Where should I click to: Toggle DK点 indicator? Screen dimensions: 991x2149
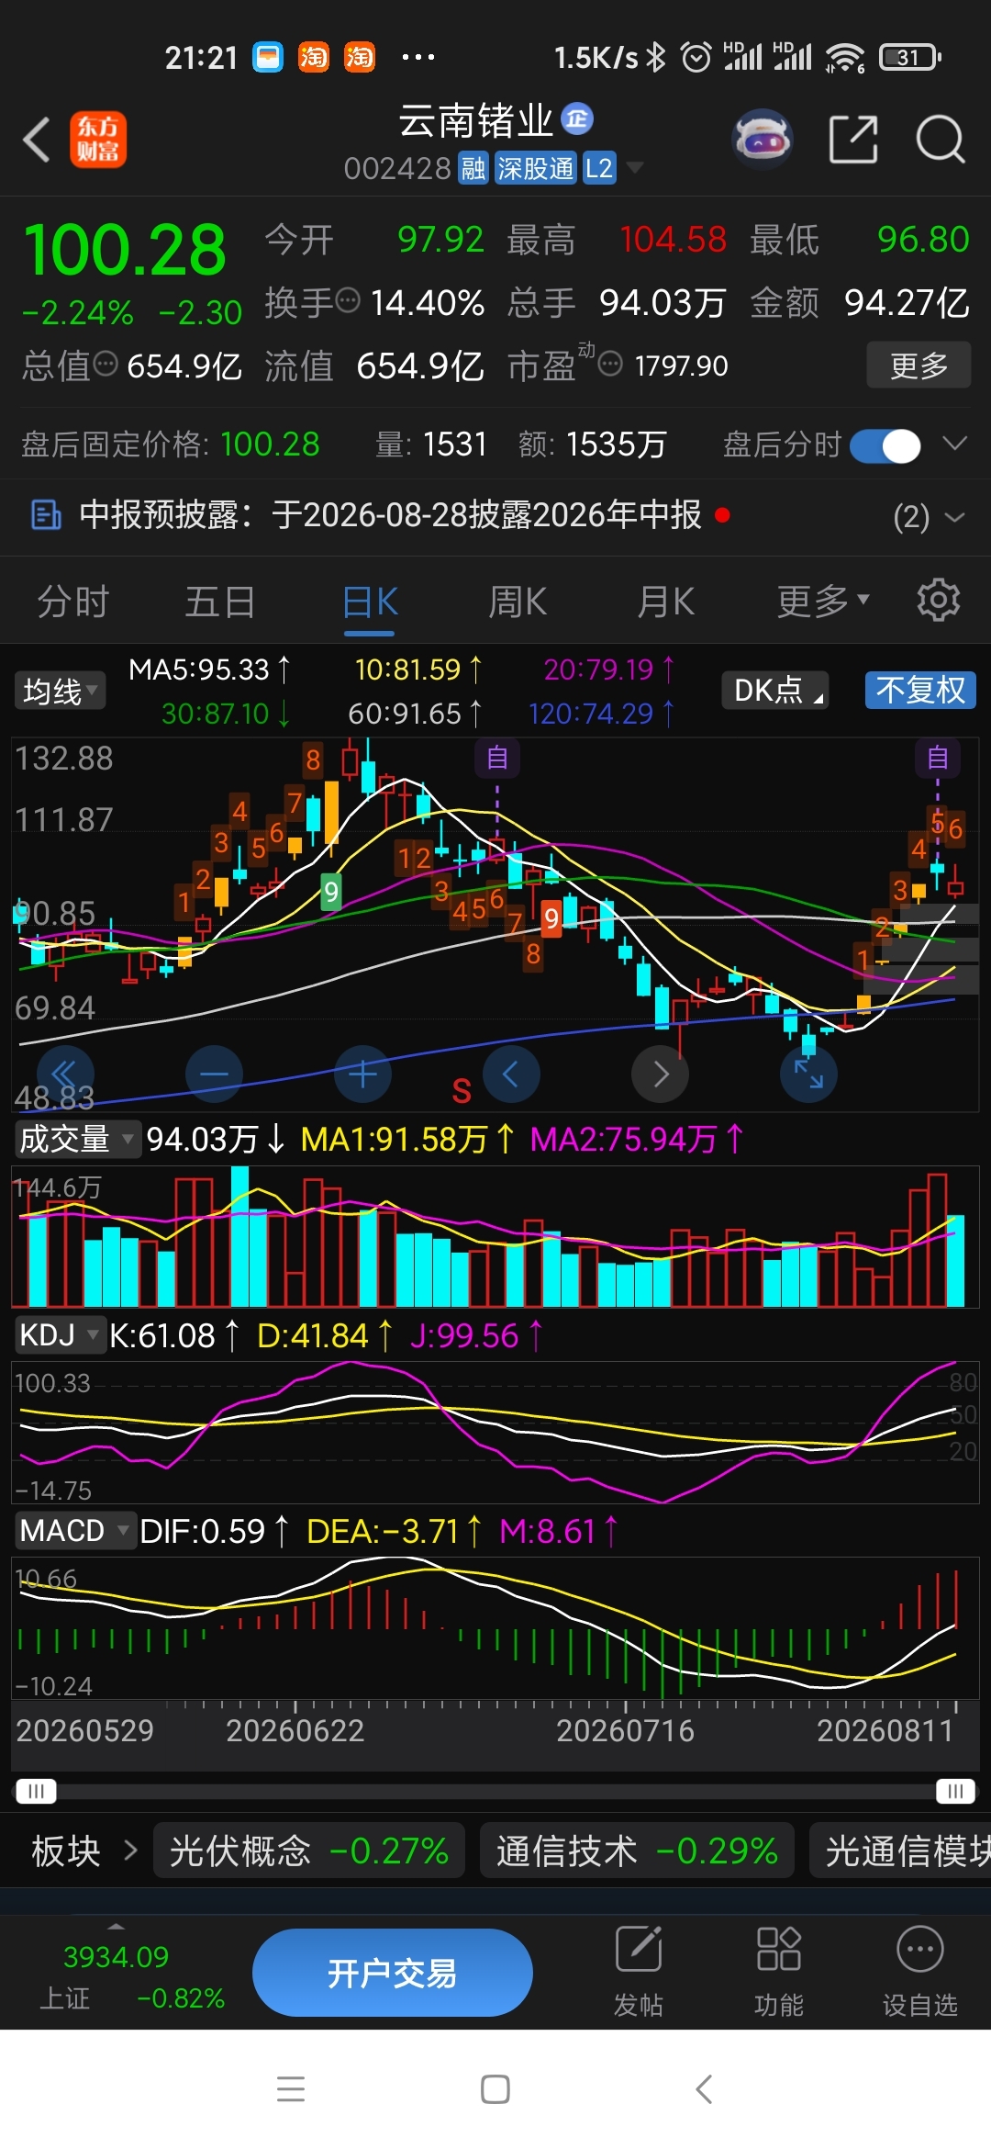(x=775, y=691)
